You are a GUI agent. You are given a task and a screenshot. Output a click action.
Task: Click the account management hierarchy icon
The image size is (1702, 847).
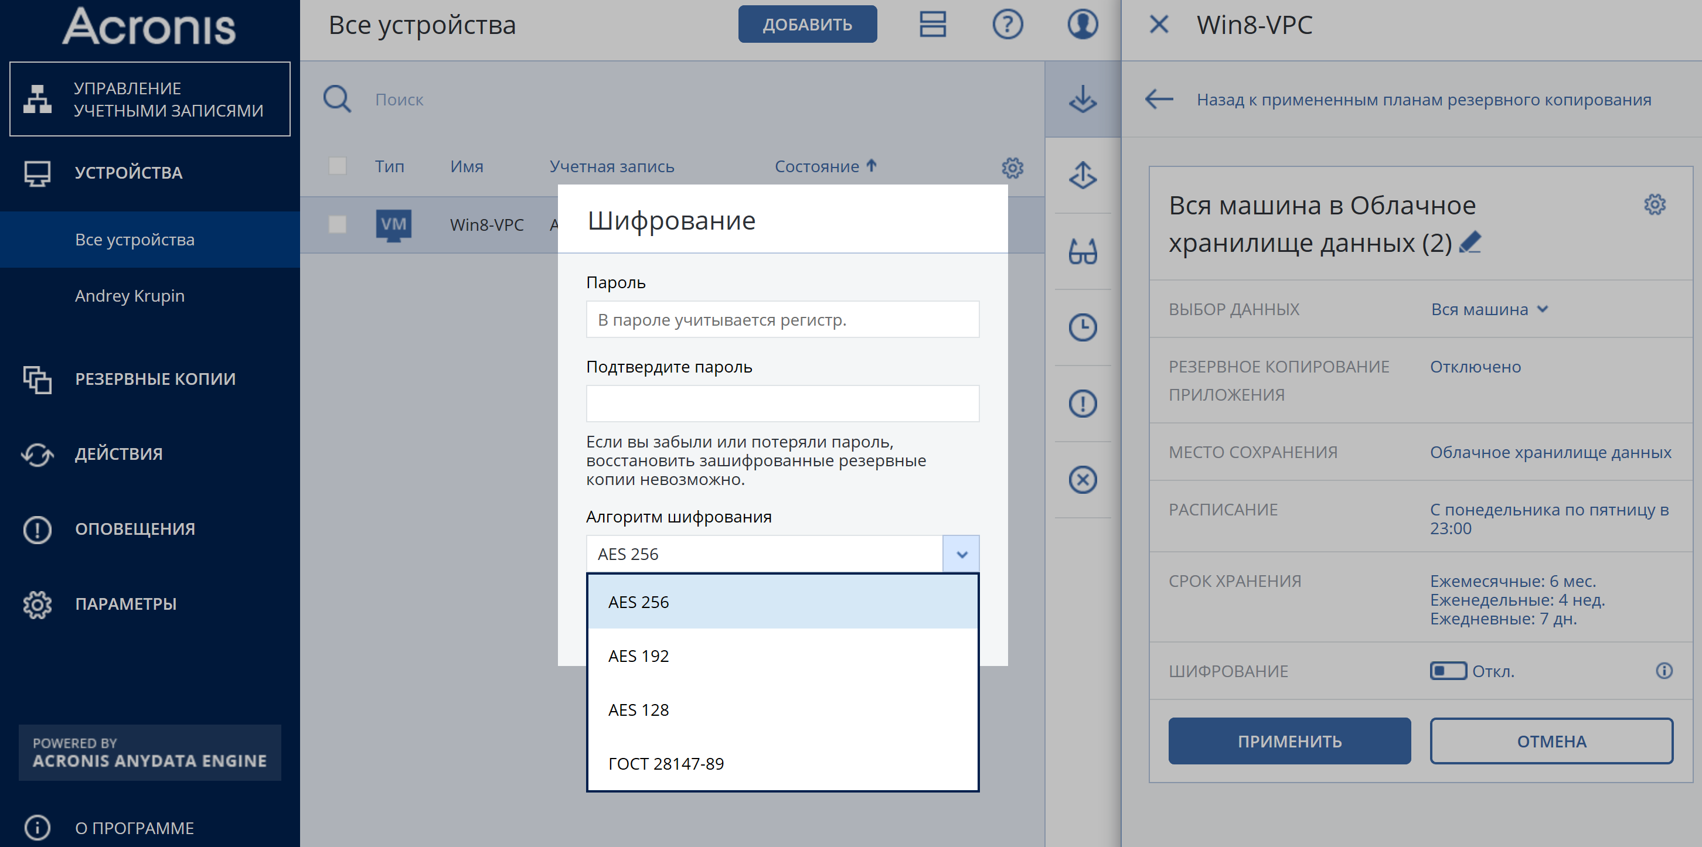[x=37, y=99]
